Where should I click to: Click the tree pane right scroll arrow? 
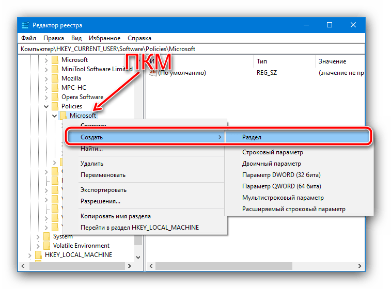(130, 266)
